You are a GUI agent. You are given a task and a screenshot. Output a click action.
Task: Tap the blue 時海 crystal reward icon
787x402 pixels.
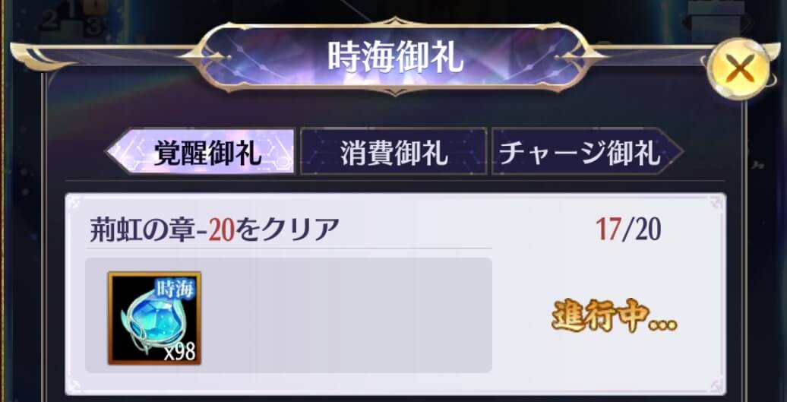pos(155,318)
